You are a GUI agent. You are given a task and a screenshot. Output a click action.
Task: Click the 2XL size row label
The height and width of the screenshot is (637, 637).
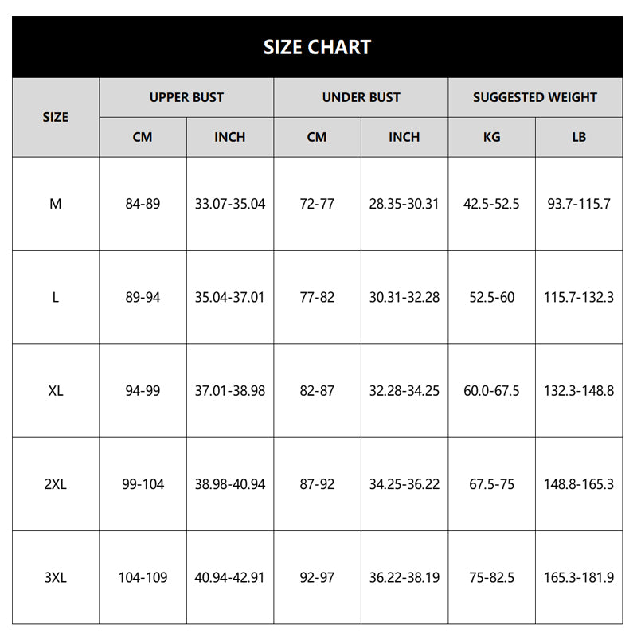click(x=56, y=484)
